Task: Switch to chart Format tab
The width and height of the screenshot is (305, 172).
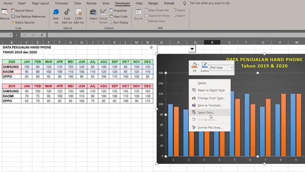Action: click(x=169, y=3)
